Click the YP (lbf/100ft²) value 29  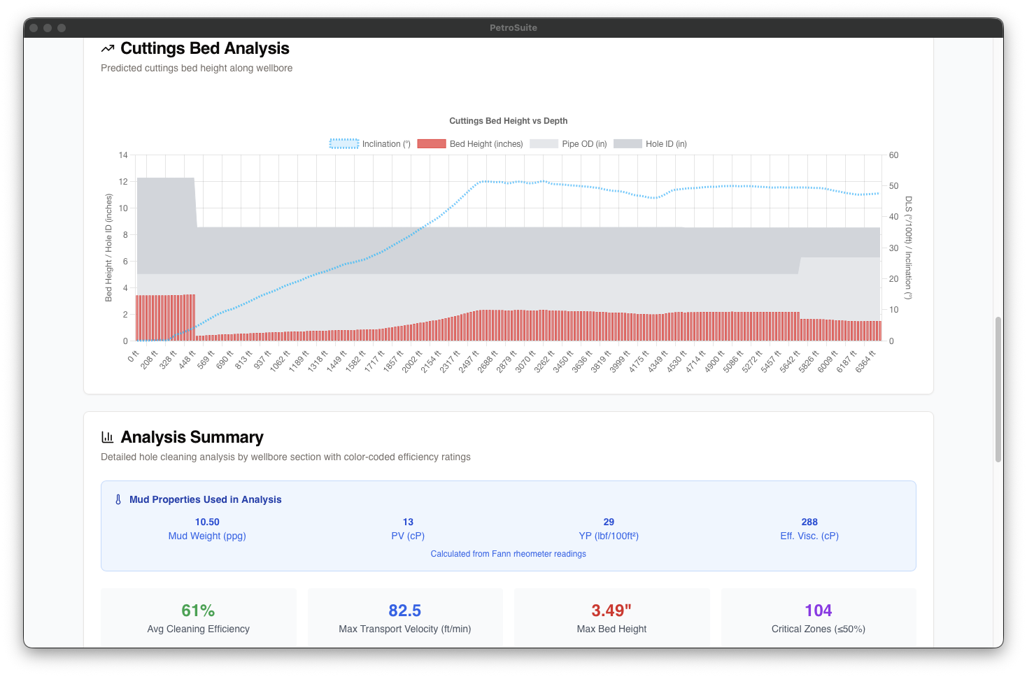coord(608,522)
